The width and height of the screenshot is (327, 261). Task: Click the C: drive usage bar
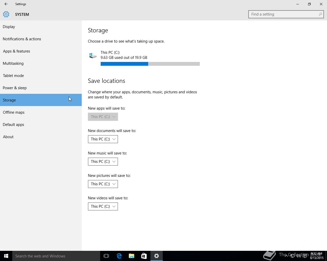click(150, 64)
